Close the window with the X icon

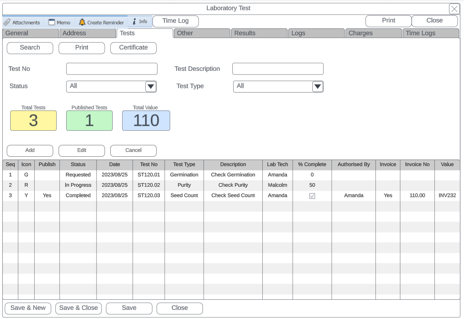(454, 9)
